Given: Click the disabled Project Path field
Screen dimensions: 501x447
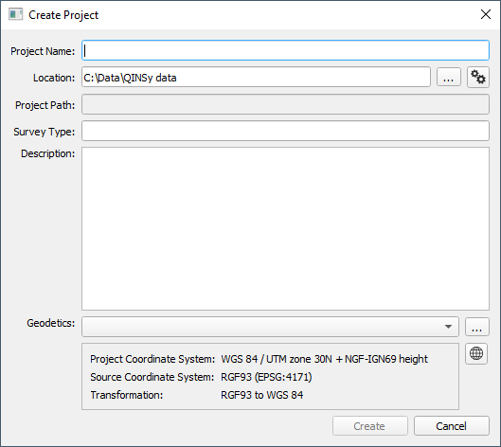Looking at the screenshot, I should 285,104.
